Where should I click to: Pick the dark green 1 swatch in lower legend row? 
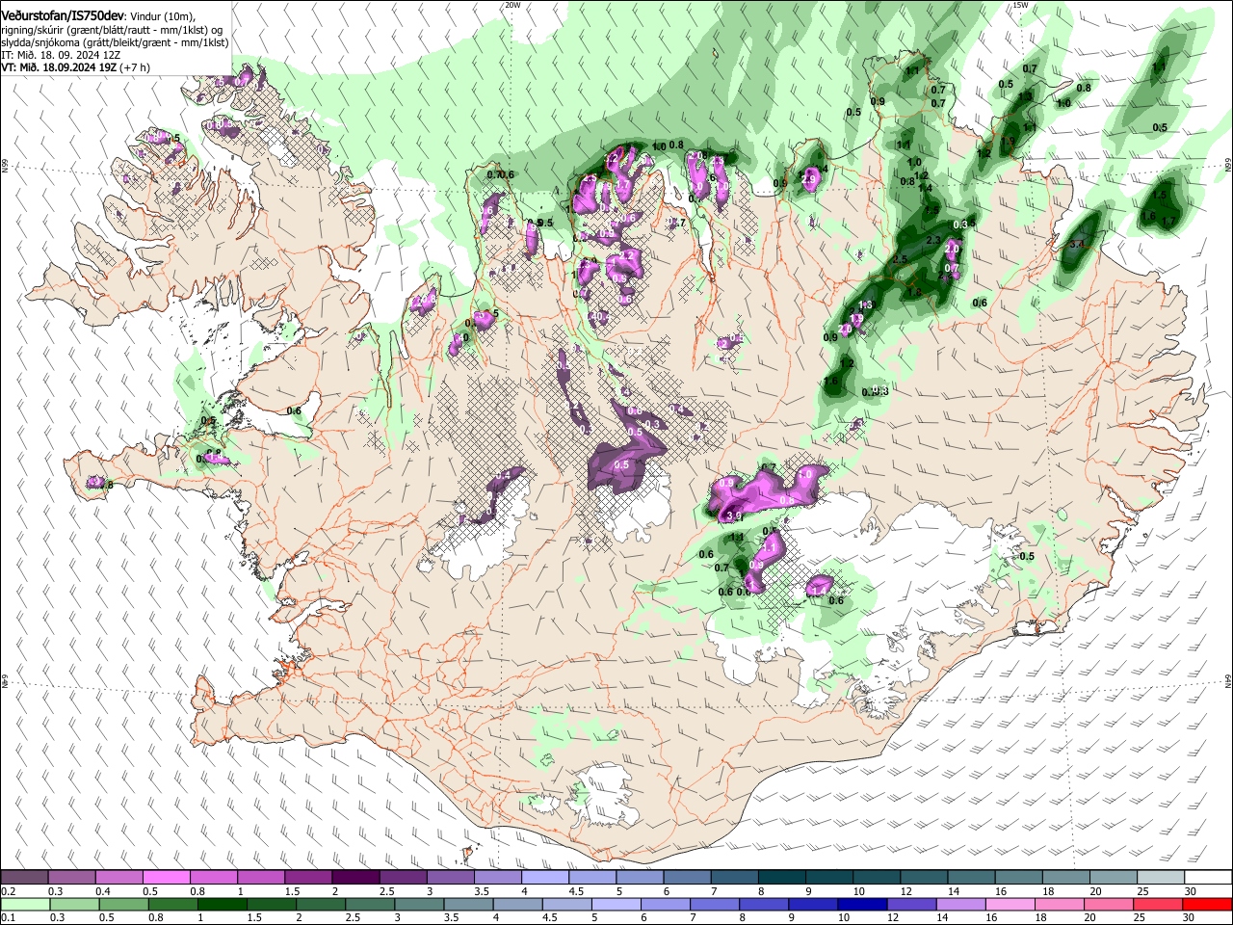coord(222,904)
